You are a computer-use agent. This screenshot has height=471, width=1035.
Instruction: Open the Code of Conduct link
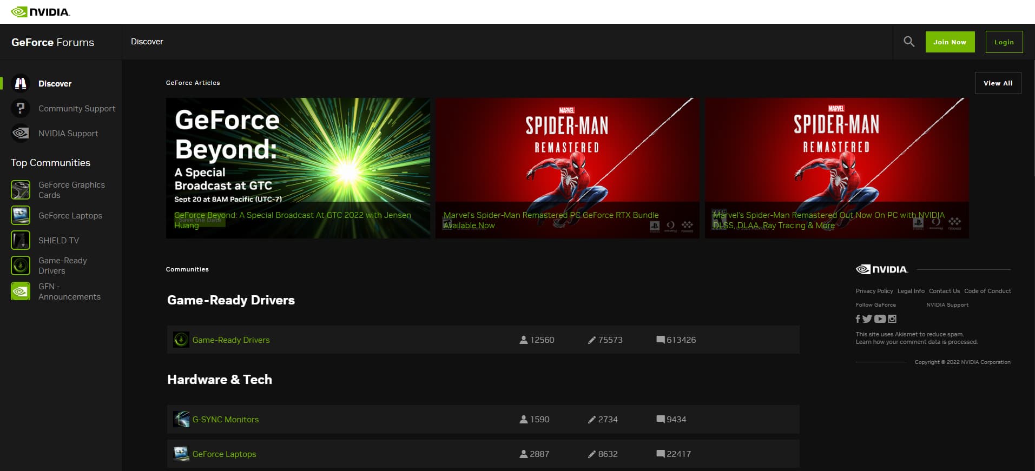987,291
